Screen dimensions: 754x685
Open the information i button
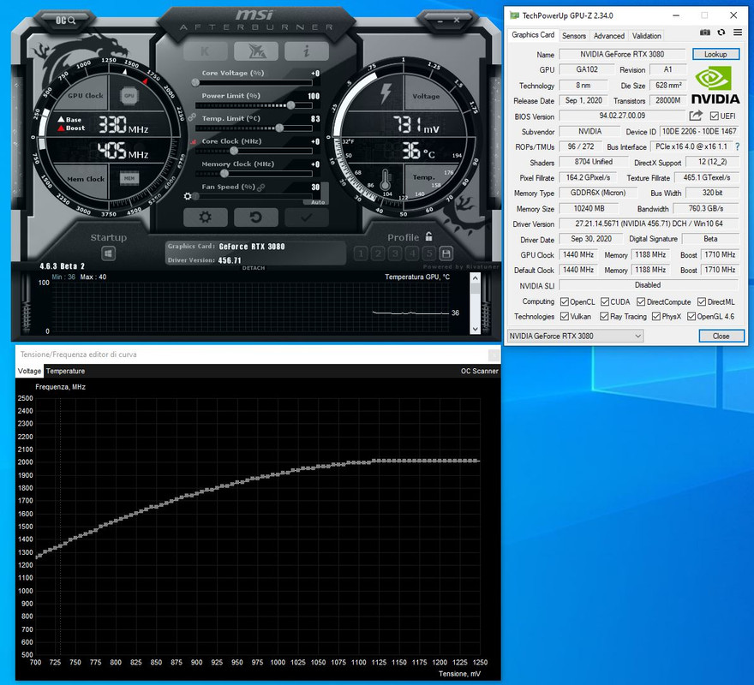click(x=307, y=51)
